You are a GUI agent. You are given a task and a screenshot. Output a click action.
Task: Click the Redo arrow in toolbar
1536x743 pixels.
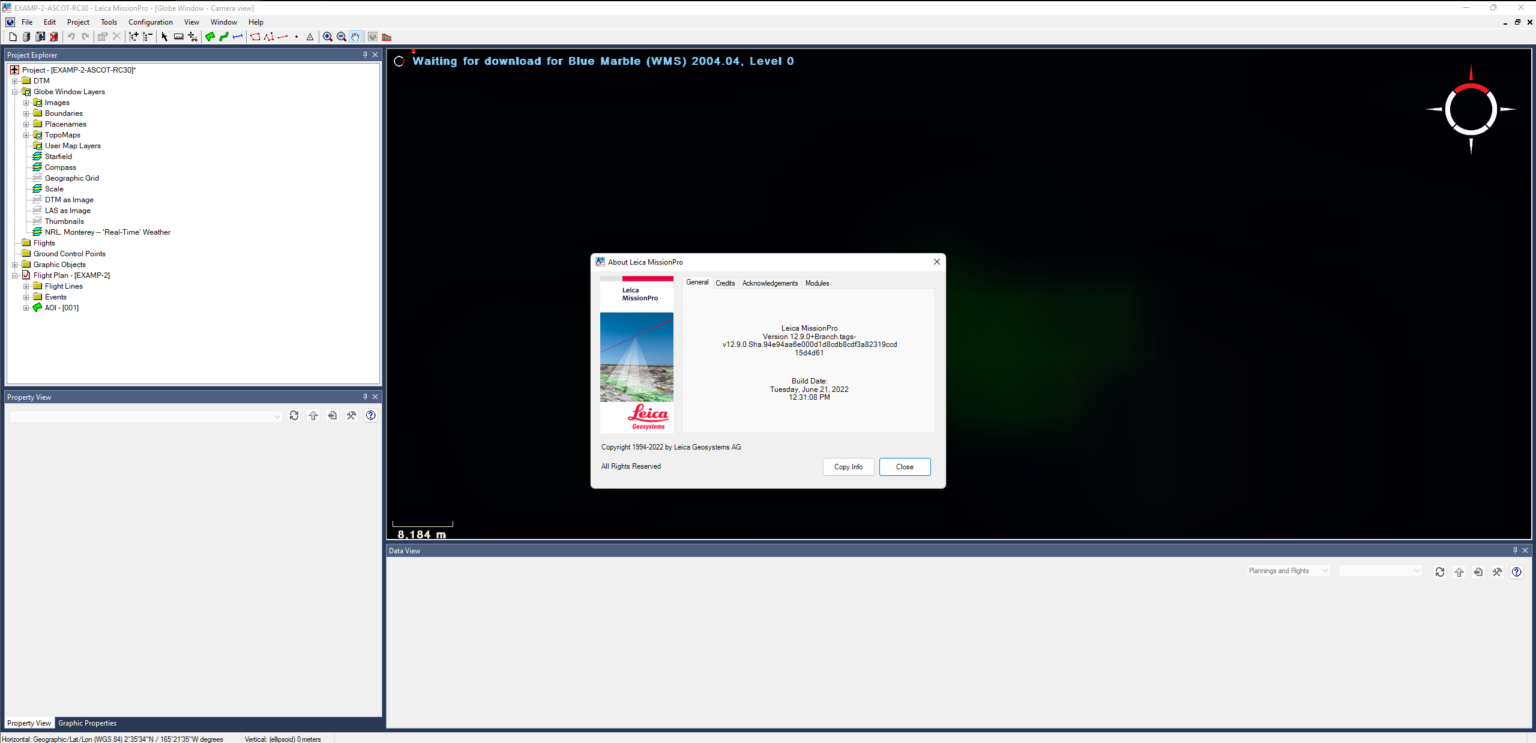tap(85, 37)
